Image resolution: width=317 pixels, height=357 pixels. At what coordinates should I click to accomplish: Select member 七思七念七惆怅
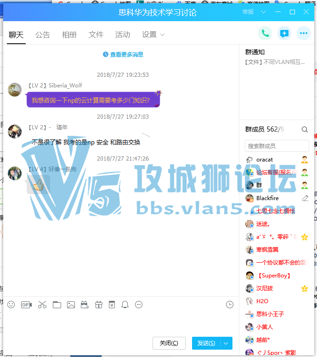tap(277, 211)
